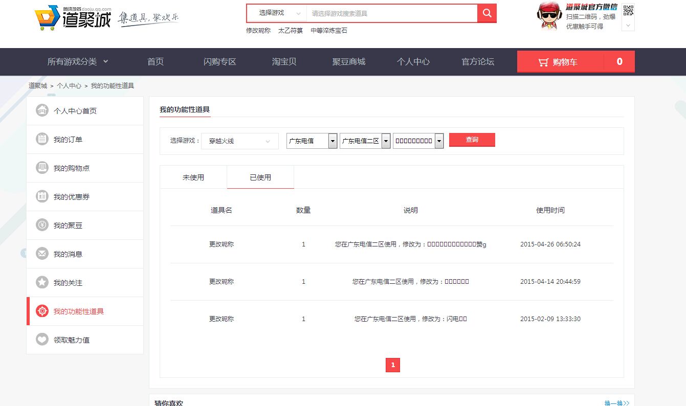
Task: Click the shopping cart icon in navbar
Action: click(543, 62)
